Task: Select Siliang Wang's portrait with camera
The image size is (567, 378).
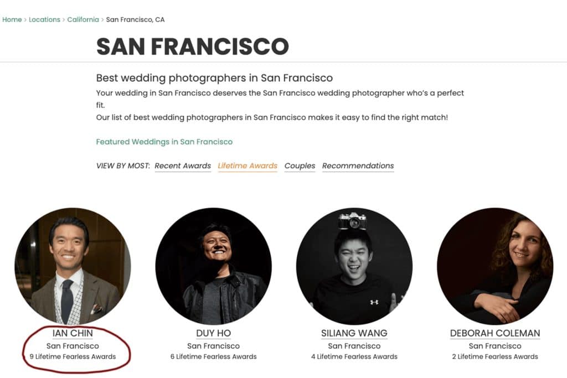Action: pos(354,266)
